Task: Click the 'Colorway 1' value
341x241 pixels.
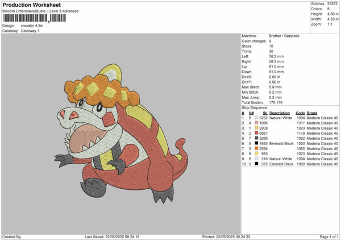Action: (x=30, y=31)
